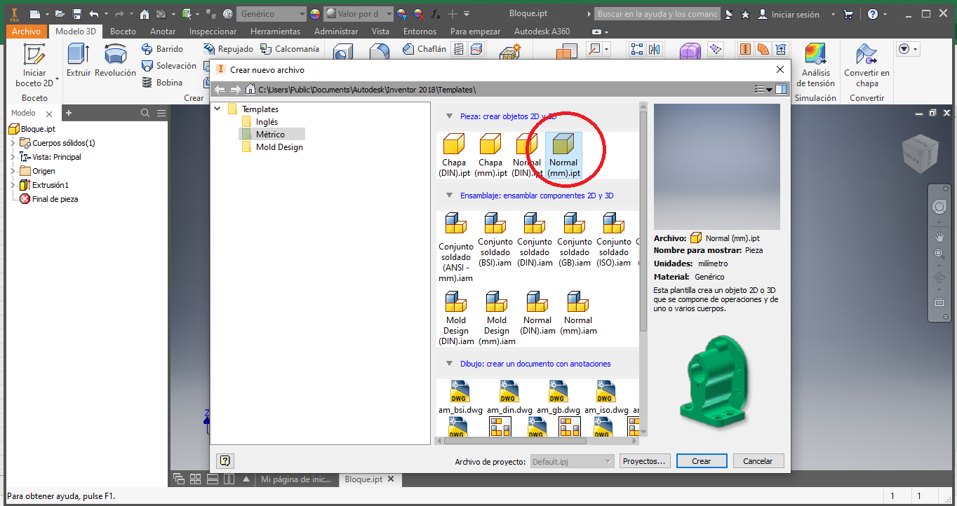Pick the Normal (DIN).iam assembly template
957x506 pixels.
[537, 313]
